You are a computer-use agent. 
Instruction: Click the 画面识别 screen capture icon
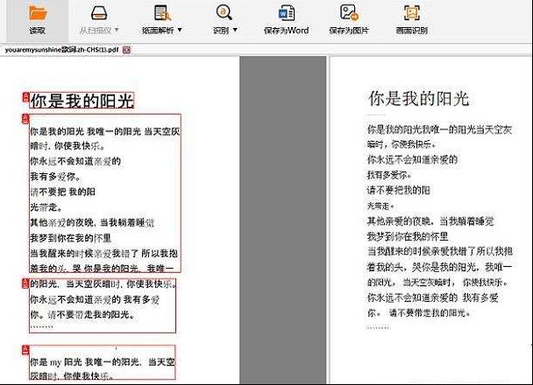click(x=412, y=12)
